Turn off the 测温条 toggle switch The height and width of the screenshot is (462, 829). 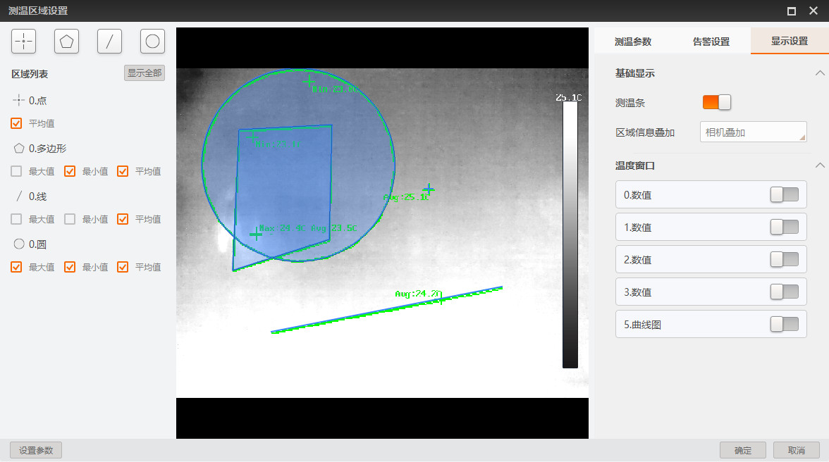pos(716,103)
